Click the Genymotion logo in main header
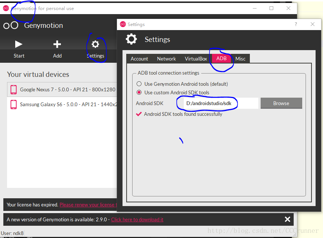 pos(11,25)
